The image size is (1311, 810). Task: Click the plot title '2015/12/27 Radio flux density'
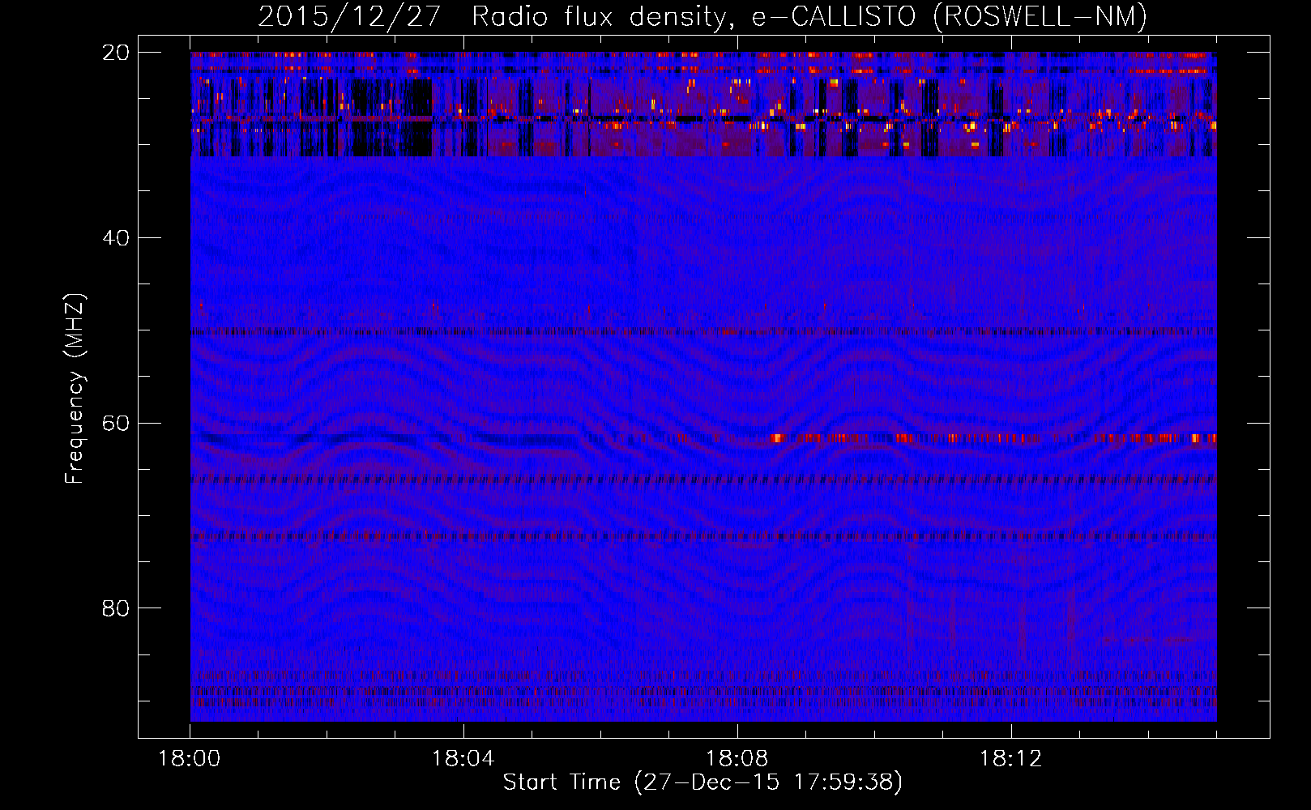click(702, 16)
